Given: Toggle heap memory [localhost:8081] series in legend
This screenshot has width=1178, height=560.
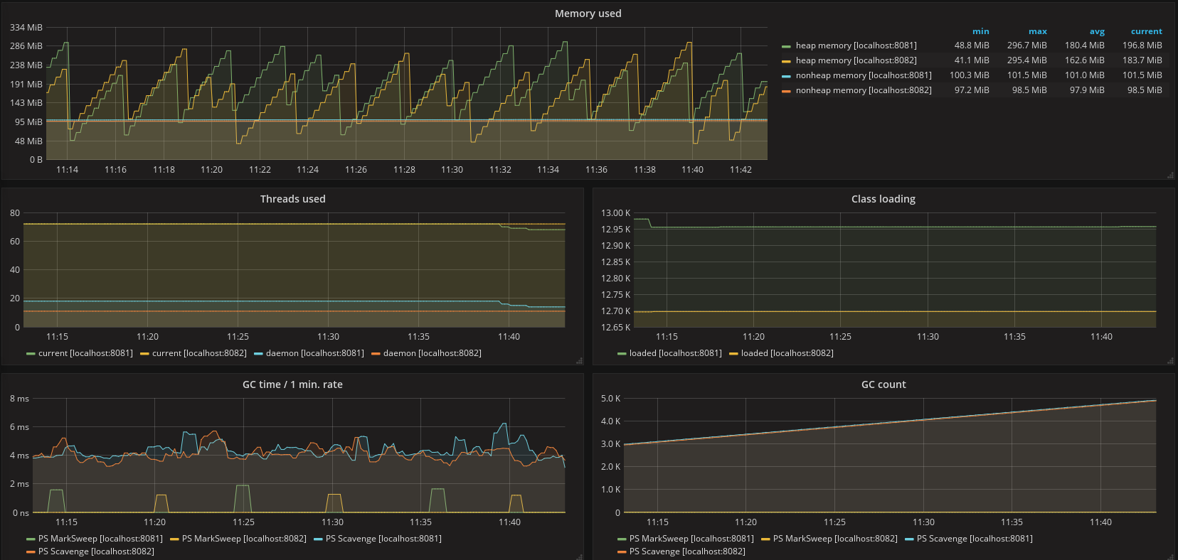Looking at the screenshot, I should 856,45.
